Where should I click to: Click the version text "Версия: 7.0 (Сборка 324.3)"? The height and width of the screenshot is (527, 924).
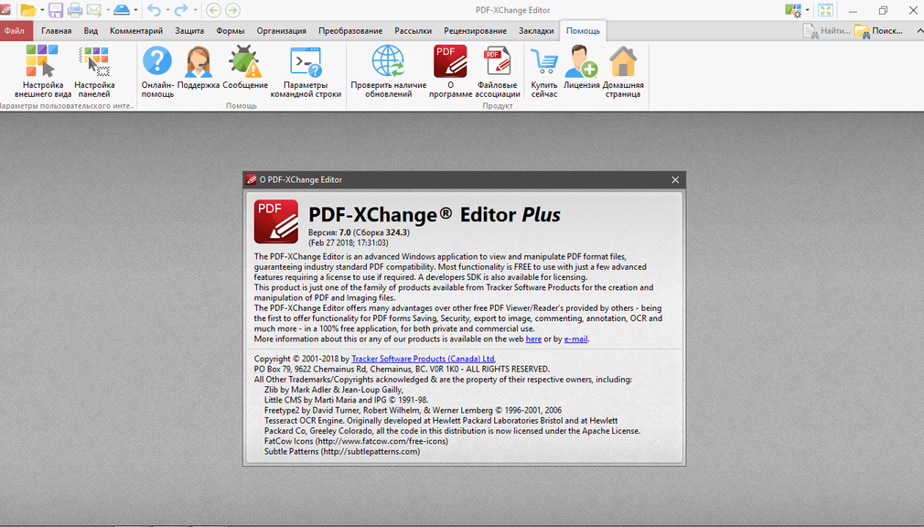(359, 232)
